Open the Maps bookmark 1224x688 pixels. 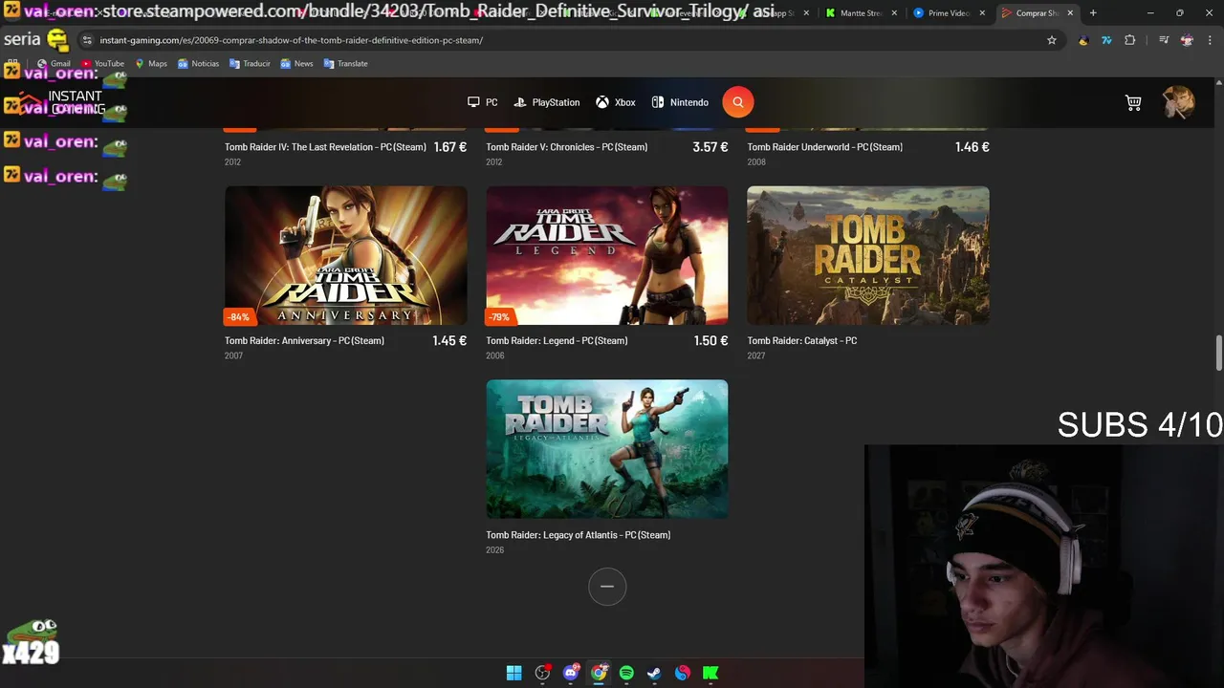coord(151,64)
